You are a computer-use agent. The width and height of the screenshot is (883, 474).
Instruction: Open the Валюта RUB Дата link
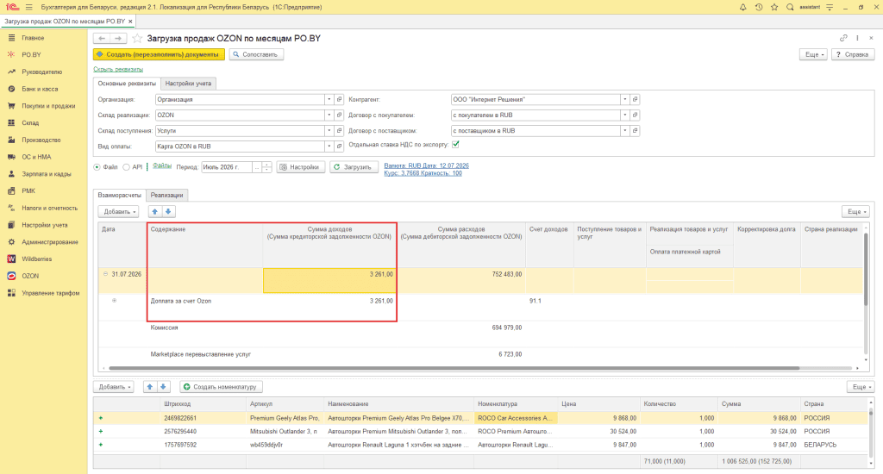click(x=426, y=166)
